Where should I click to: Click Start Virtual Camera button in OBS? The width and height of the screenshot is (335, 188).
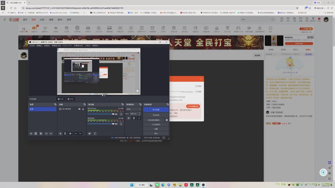pos(154,120)
